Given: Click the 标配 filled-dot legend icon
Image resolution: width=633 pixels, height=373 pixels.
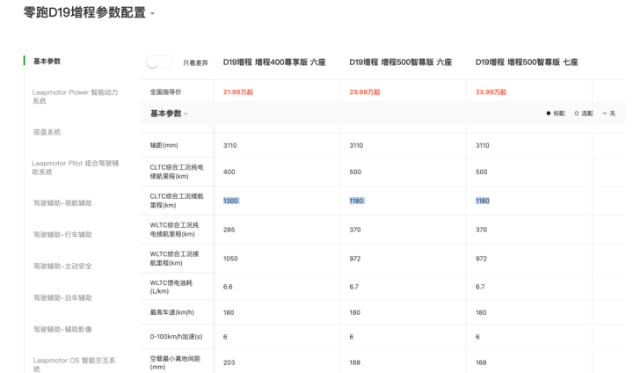Looking at the screenshot, I should pos(549,113).
